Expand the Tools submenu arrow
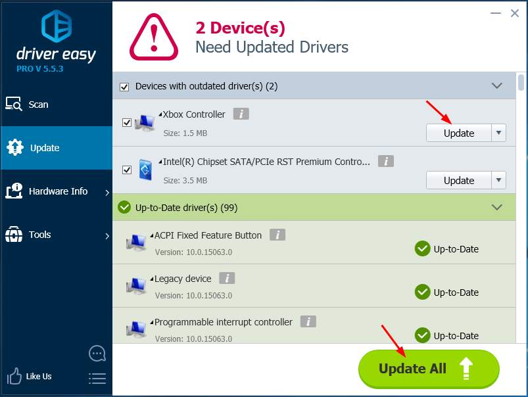Screen dimensions: 528x397 [107, 236]
